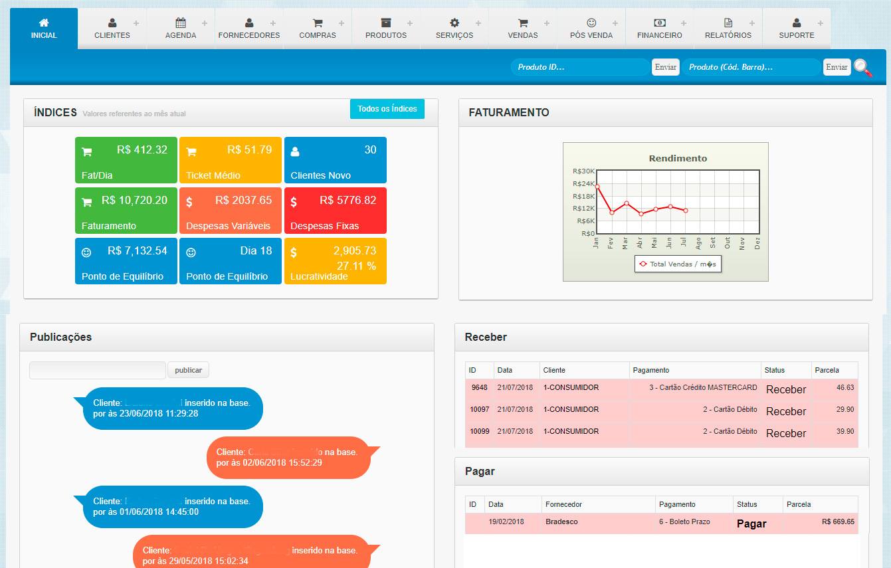Open the Fornecedores tab
Viewport: 891px width, 568px height.
[249, 29]
